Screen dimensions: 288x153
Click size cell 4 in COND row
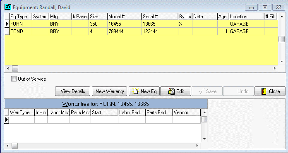tap(98, 31)
